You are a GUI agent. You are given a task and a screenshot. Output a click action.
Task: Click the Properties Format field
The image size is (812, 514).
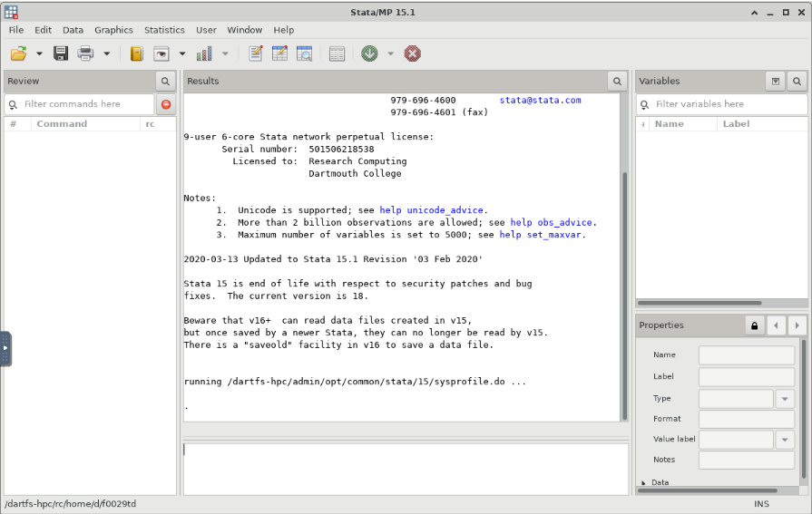pos(747,419)
